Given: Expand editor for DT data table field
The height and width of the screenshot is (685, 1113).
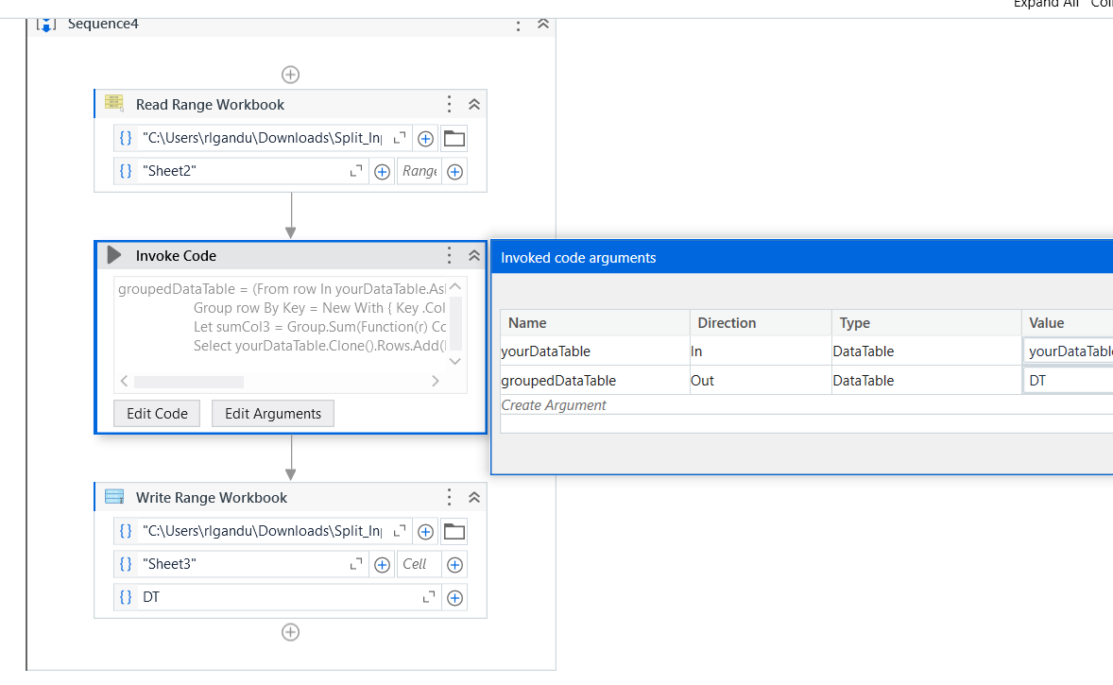Looking at the screenshot, I should [x=429, y=598].
